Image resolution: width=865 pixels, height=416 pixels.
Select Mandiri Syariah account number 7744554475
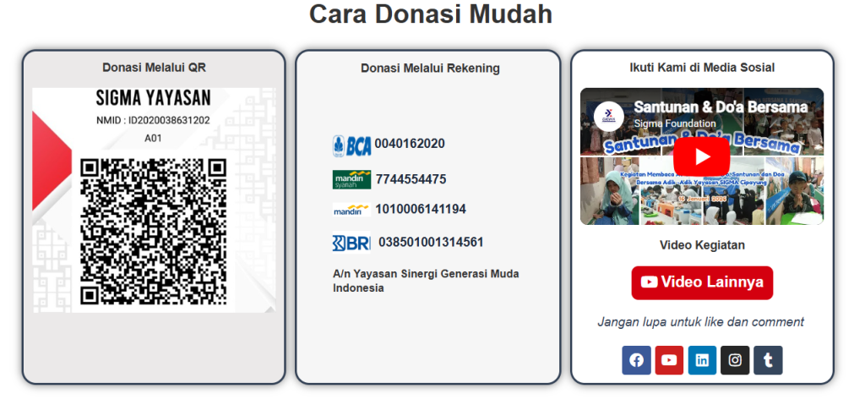coord(411,179)
